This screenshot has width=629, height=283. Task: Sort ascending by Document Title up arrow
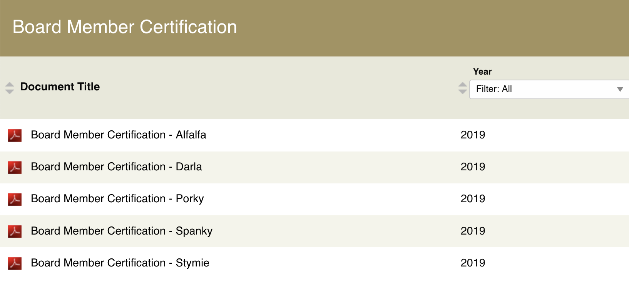(10, 85)
